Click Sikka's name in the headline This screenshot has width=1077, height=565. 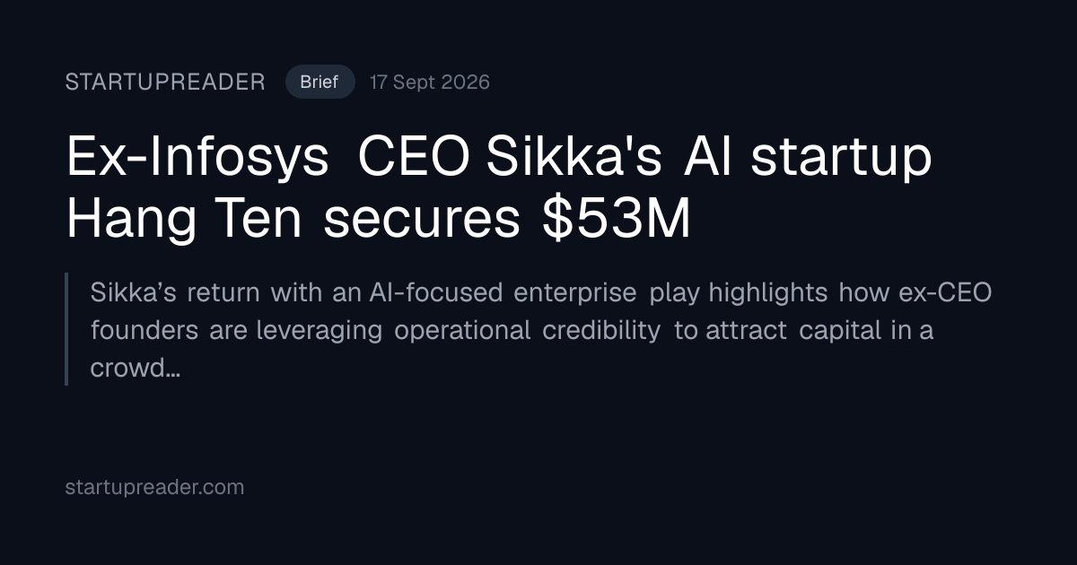[574, 159]
